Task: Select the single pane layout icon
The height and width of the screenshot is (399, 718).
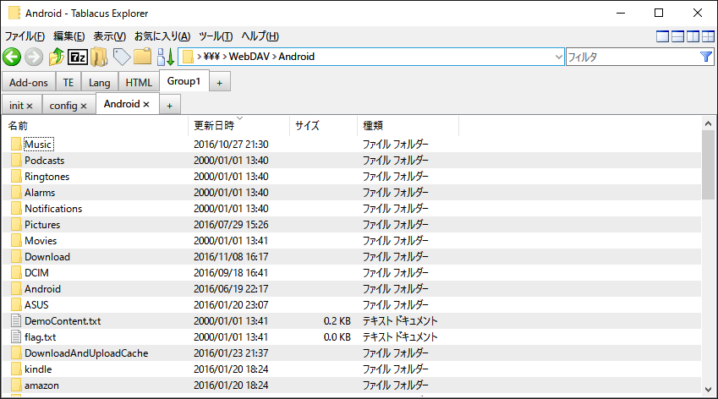Action: point(662,36)
